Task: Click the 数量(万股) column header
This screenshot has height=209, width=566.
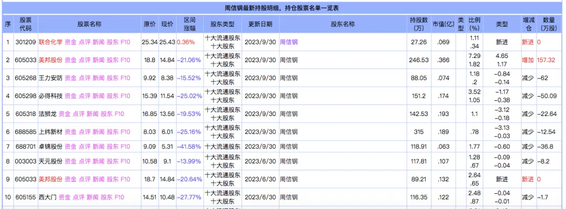Action: [x=550, y=24]
